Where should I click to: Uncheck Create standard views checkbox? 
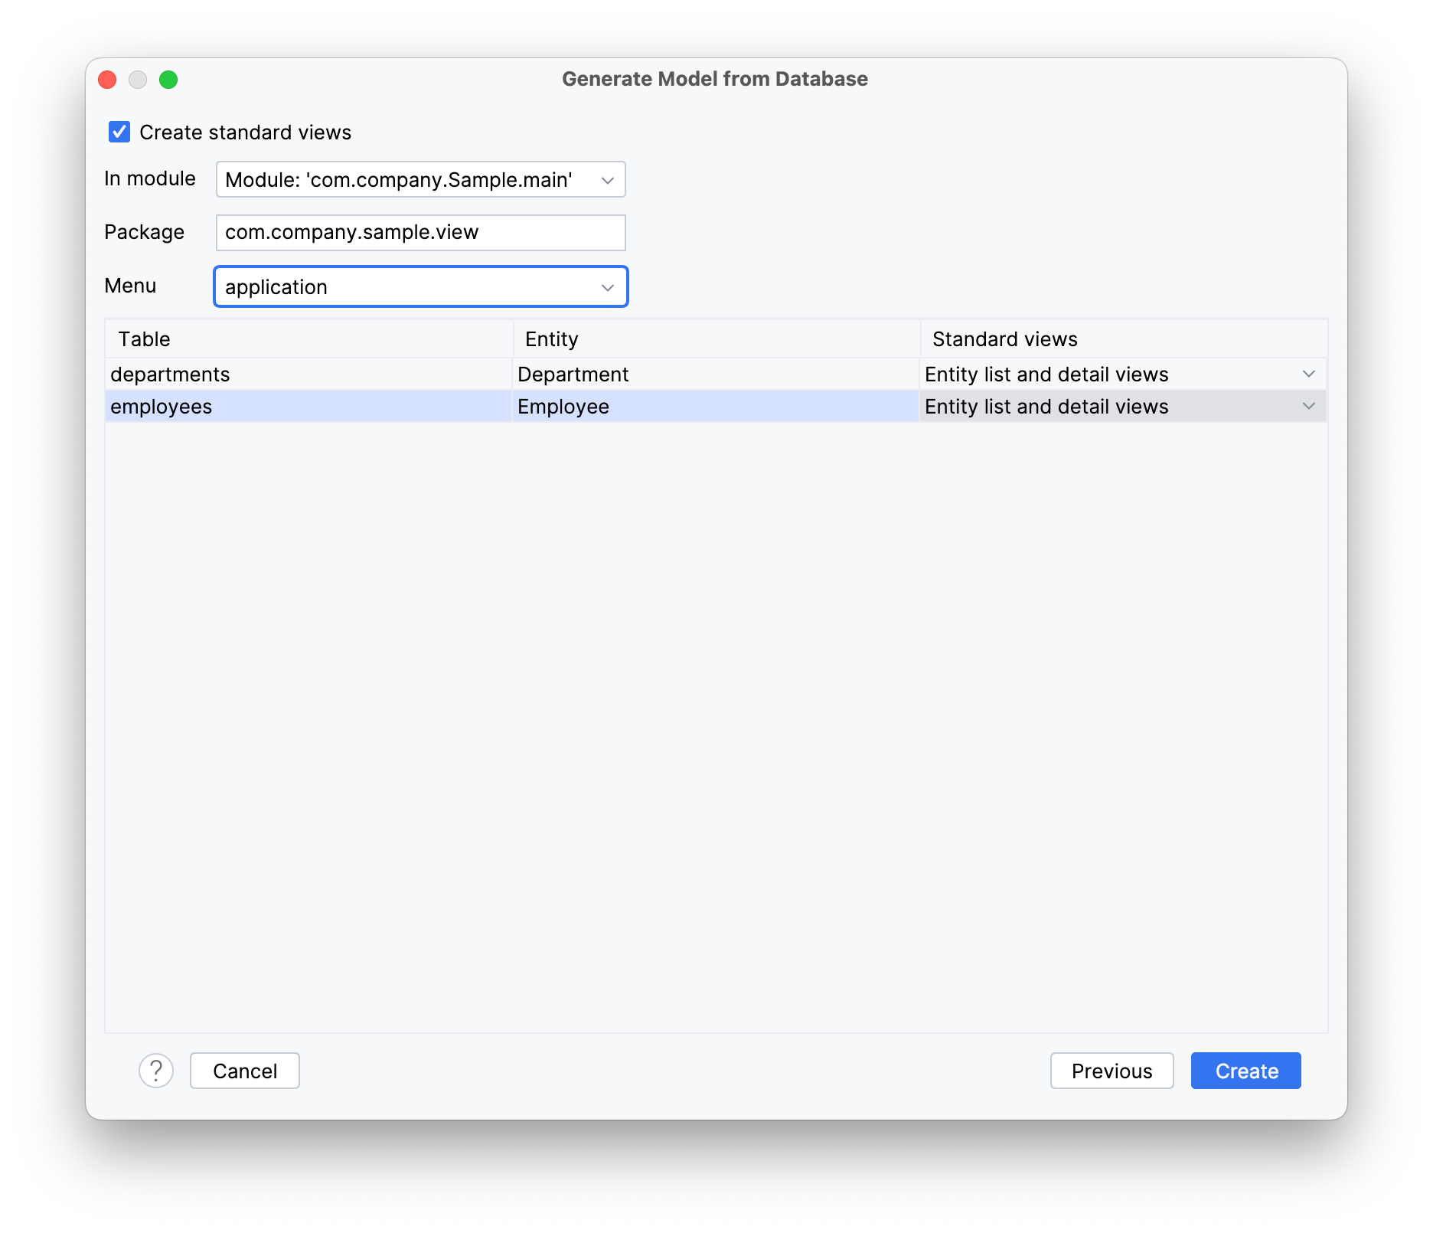(119, 132)
